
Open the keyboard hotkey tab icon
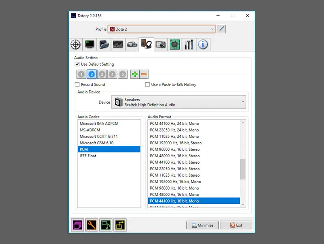pyautogui.click(x=118, y=45)
